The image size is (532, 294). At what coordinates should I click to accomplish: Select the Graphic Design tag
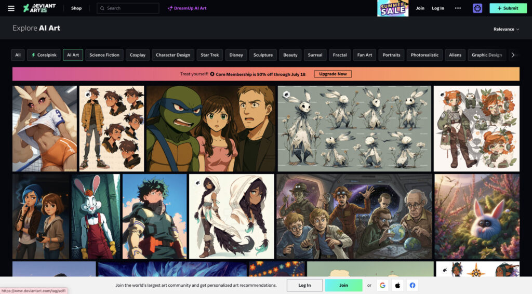[486, 55]
